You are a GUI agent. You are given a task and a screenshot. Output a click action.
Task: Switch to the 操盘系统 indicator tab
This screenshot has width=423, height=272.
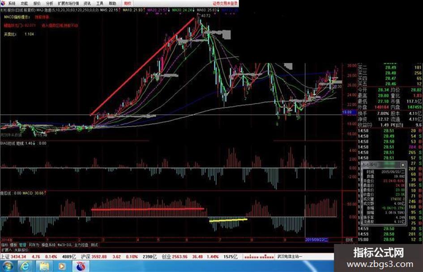click(48, 245)
